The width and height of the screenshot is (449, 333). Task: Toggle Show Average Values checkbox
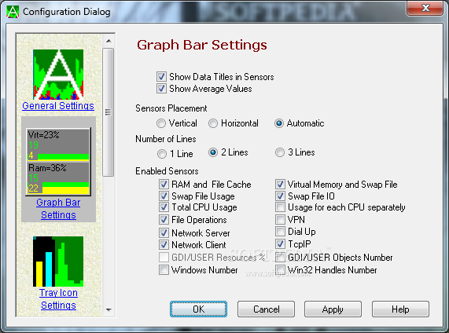161,89
